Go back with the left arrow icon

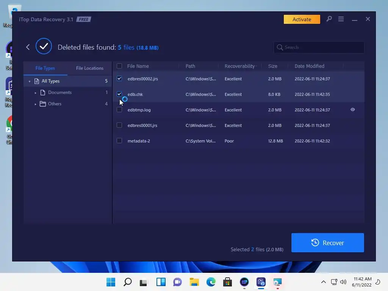coord(28,47)
